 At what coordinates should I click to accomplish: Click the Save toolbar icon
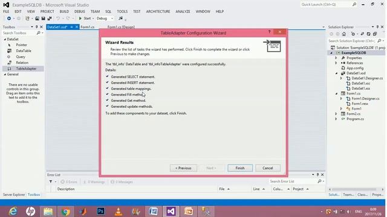pyautogui.click(x=43, y=19)
